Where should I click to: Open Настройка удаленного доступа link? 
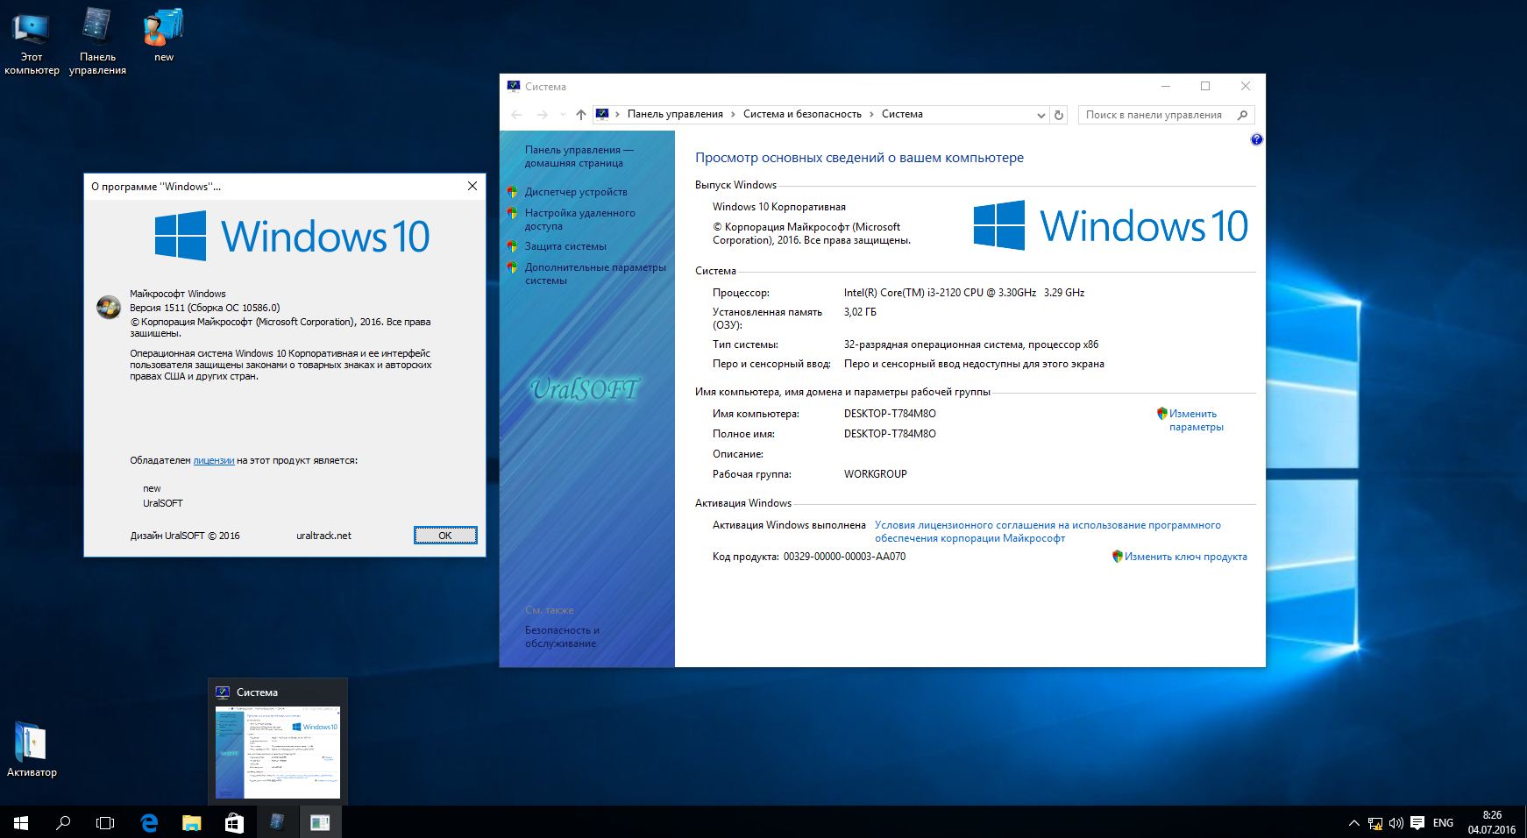click(579, 219)
